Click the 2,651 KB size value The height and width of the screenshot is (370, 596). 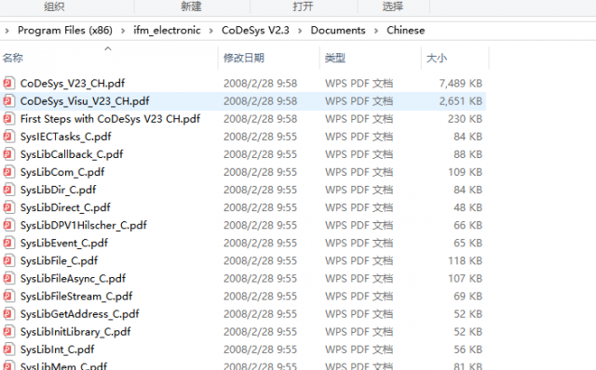(461, 101)
